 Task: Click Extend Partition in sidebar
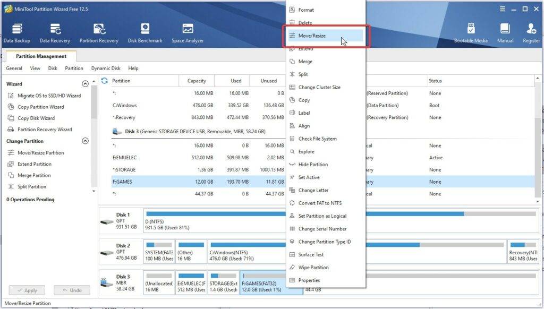pos(30,164)
